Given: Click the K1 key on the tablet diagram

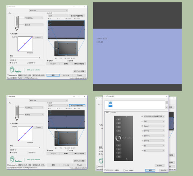Looking at the screenshot, I should tap(119, 119).
